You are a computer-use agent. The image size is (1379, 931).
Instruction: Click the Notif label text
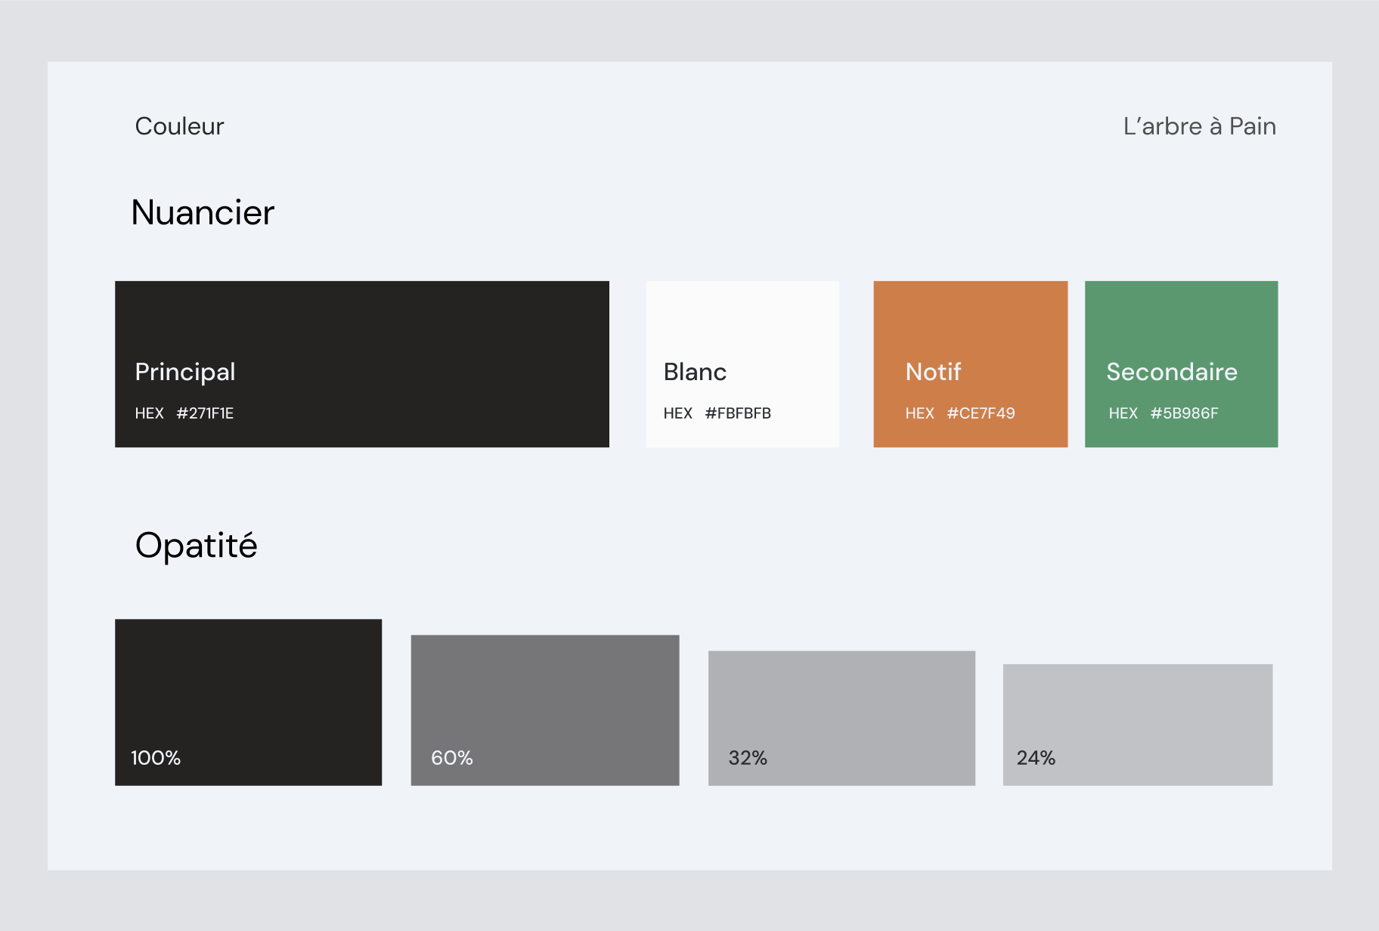[x=933, y=372]
